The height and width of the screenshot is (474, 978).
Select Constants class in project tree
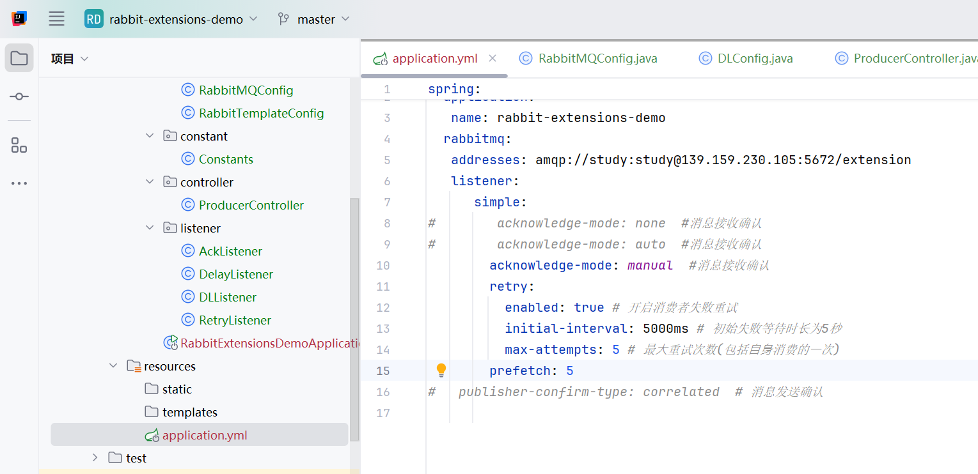pos(226,159)
